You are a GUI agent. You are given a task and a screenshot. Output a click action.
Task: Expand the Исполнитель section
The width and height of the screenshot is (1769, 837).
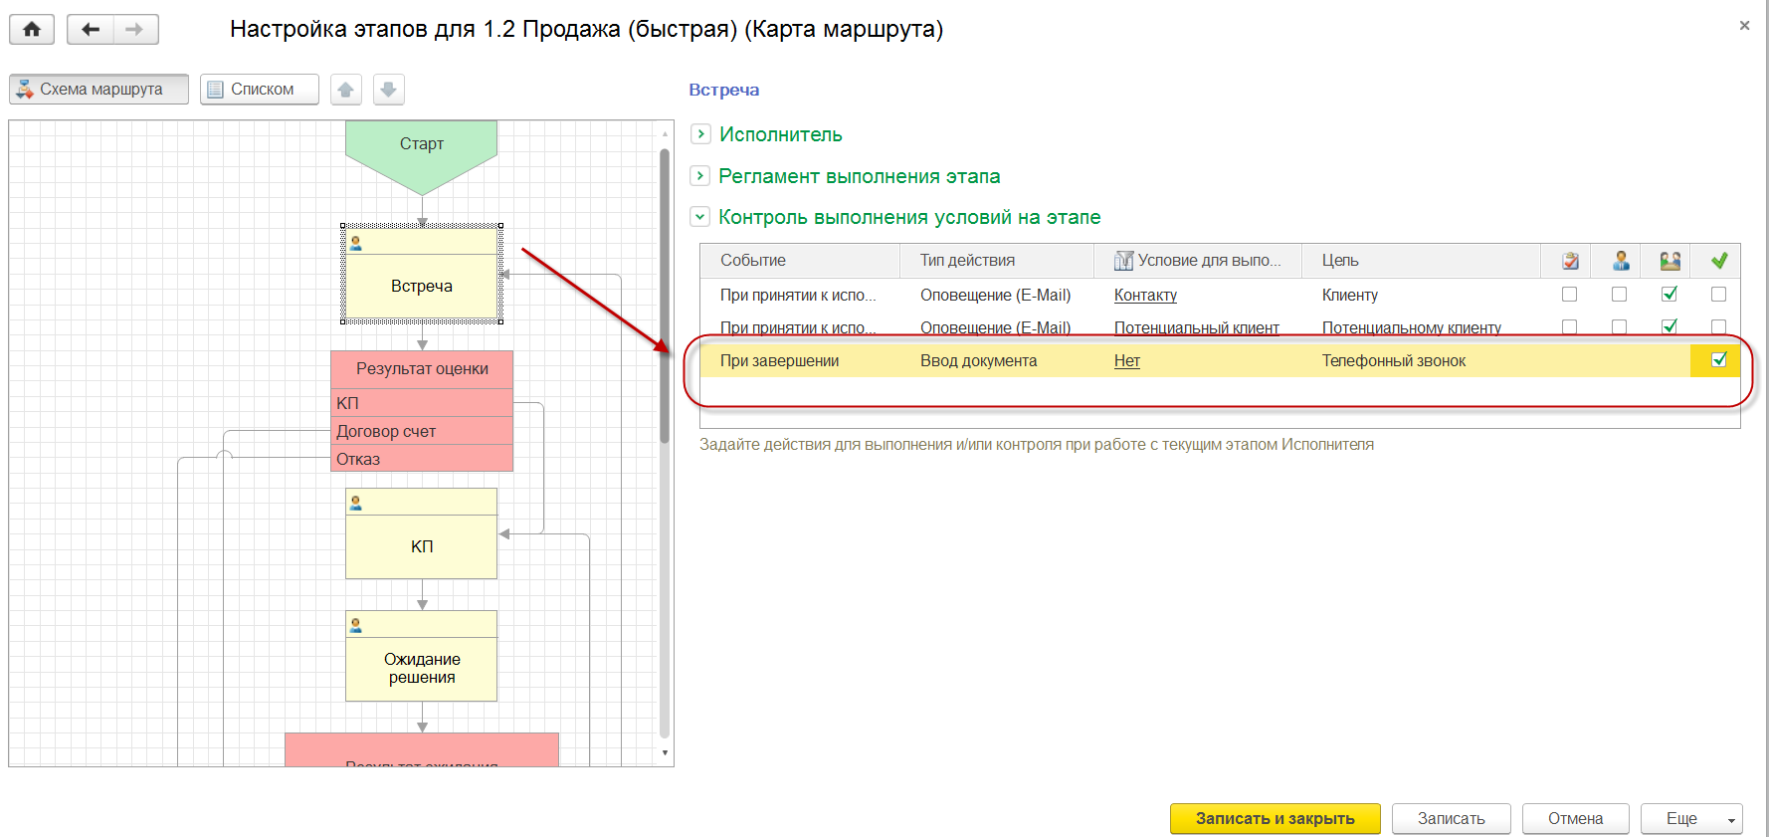pos(700,133)
